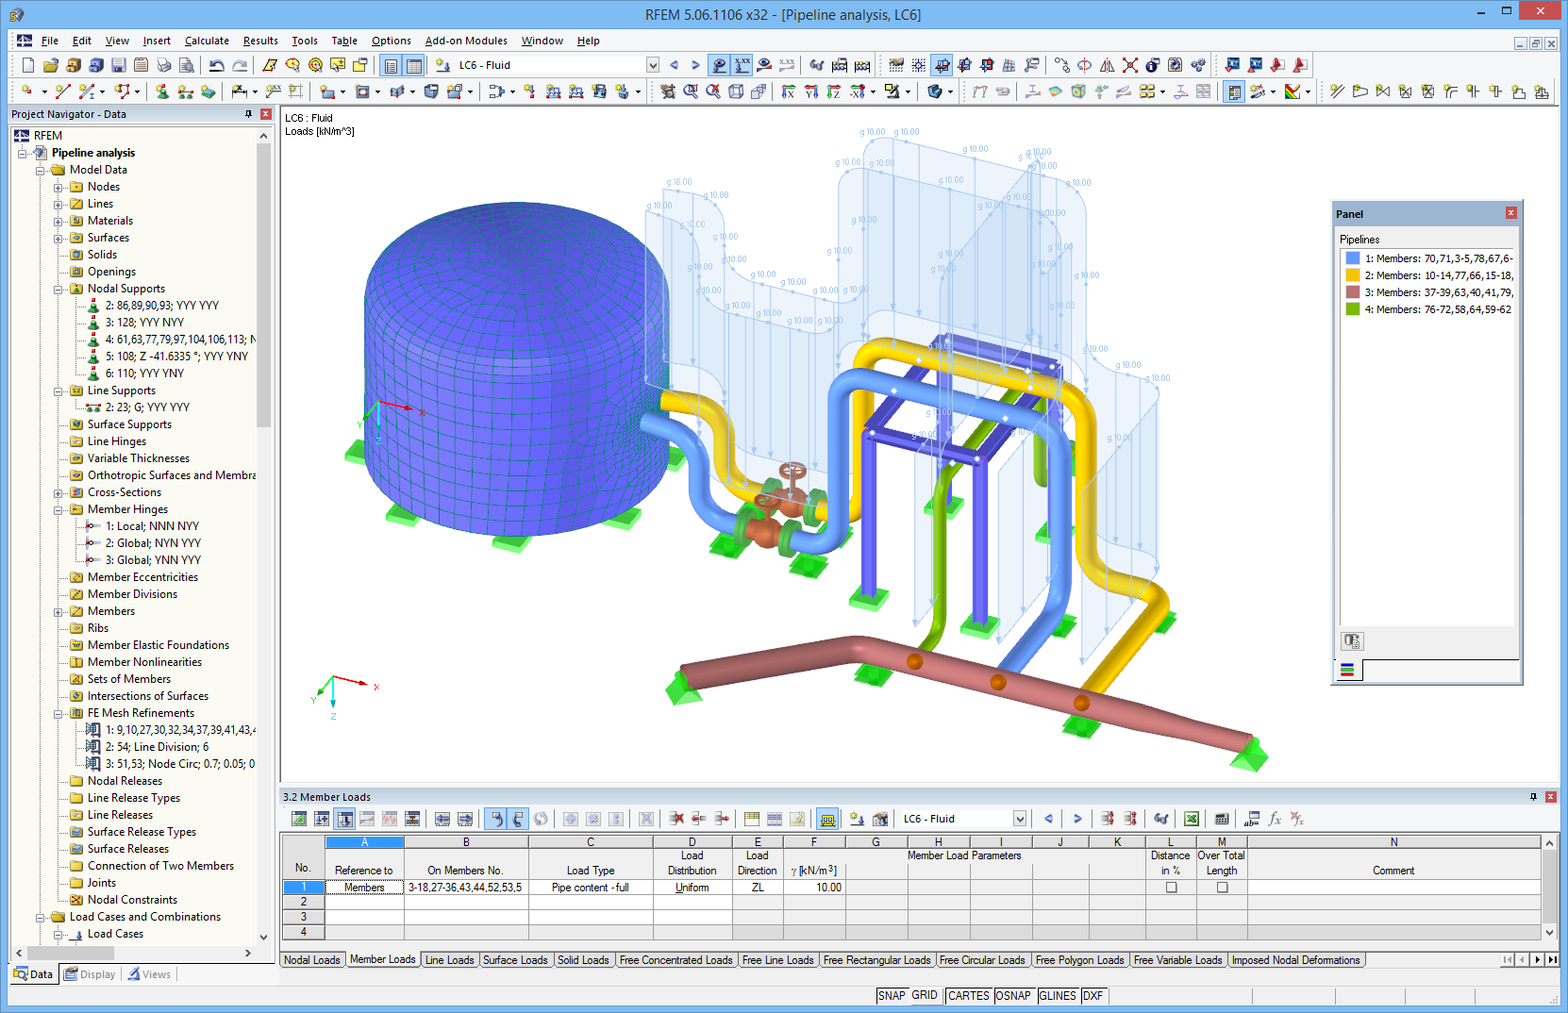1568x1013 pixels.
Task: Open the LC6 - Fluid load case dropdown
Action: 652,65
